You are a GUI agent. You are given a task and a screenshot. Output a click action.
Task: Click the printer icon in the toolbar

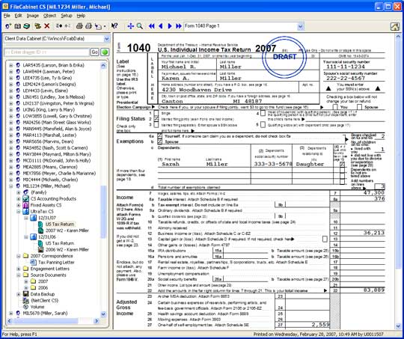(x=79, y=26)
